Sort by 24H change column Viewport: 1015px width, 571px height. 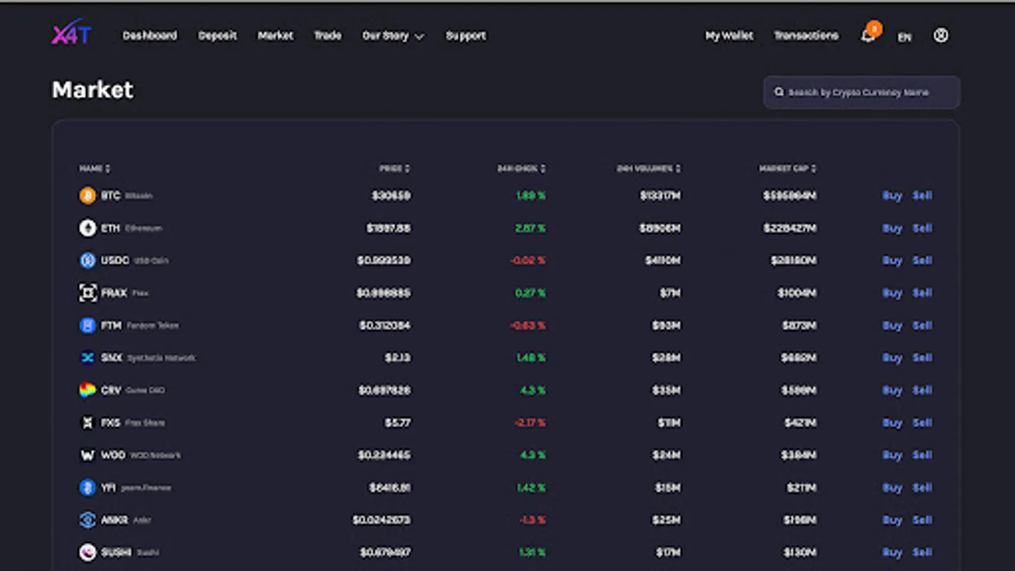[x=521, y=168]
